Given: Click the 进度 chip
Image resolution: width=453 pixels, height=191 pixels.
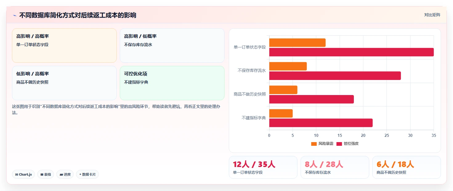Looking at the screenshot, I should tap(65, 174).
